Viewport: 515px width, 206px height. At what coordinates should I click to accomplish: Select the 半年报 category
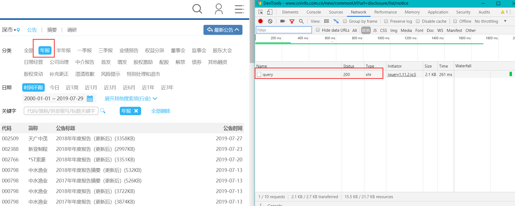64,51
